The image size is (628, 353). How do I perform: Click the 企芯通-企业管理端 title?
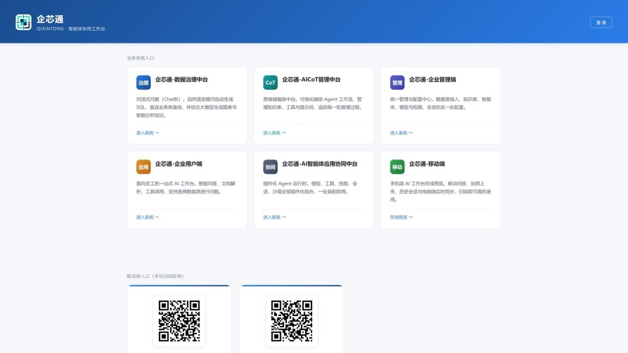point(432,80)
